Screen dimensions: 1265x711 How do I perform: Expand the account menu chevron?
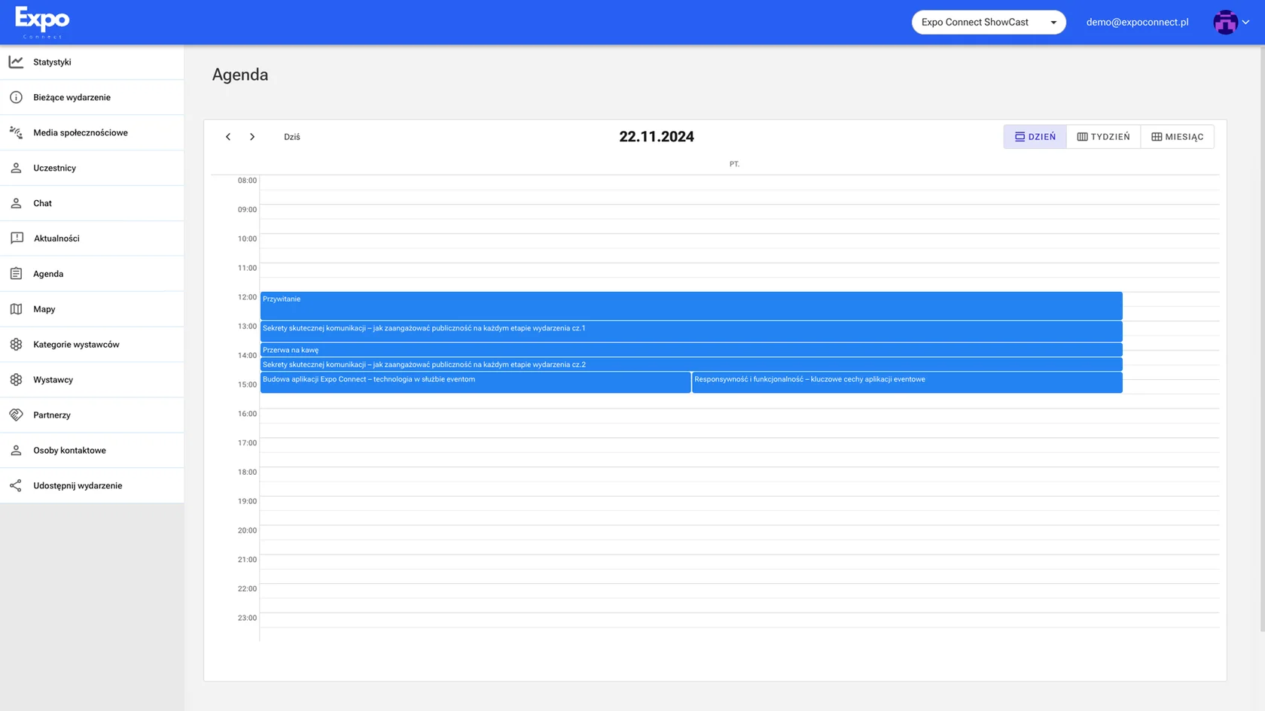[1246, 22]
